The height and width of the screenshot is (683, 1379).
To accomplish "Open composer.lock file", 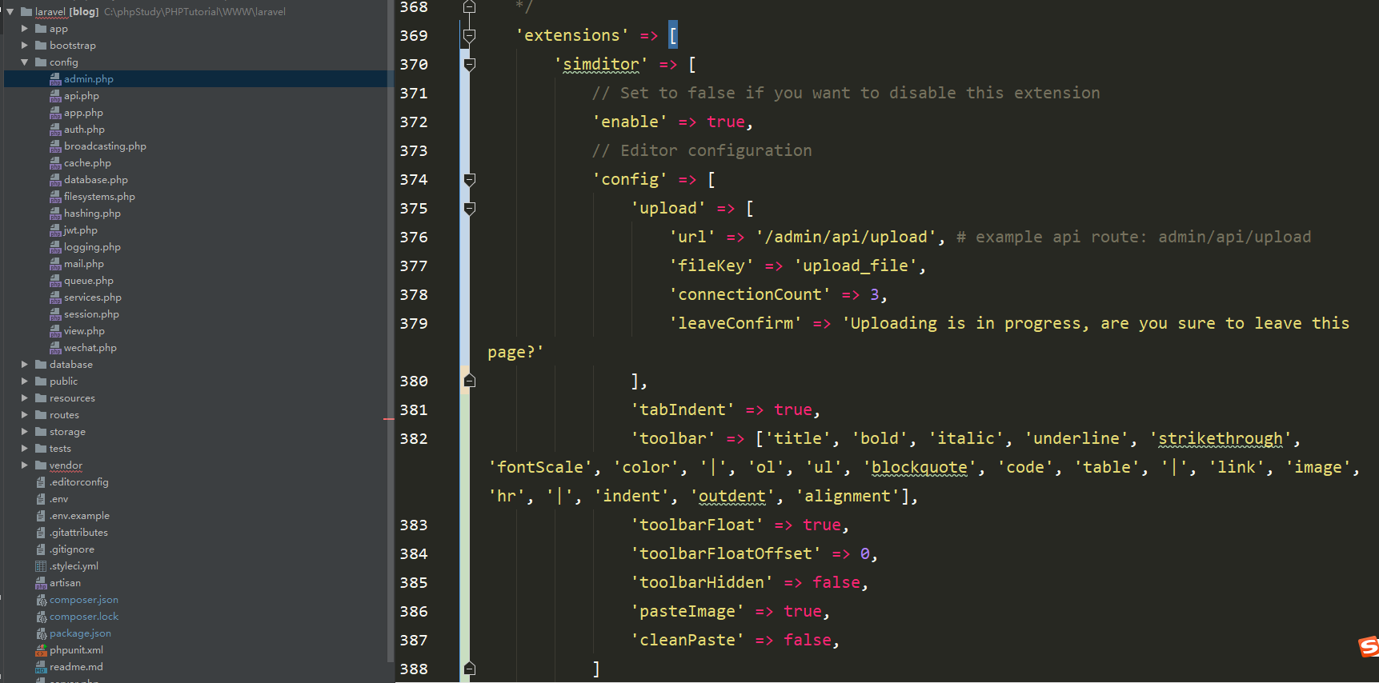I will [x=84, y=616].
